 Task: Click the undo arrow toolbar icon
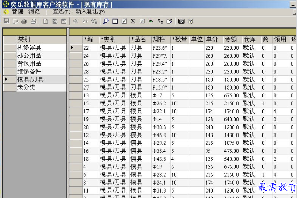(x=85, y=21)
